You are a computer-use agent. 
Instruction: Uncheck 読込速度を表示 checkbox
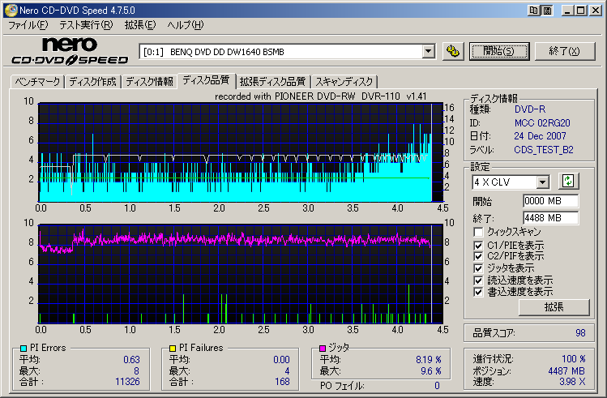(478, 280)
